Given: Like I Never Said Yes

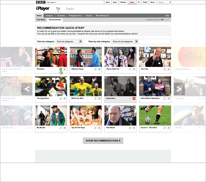Looking at the screenshot, I should 130,69.
